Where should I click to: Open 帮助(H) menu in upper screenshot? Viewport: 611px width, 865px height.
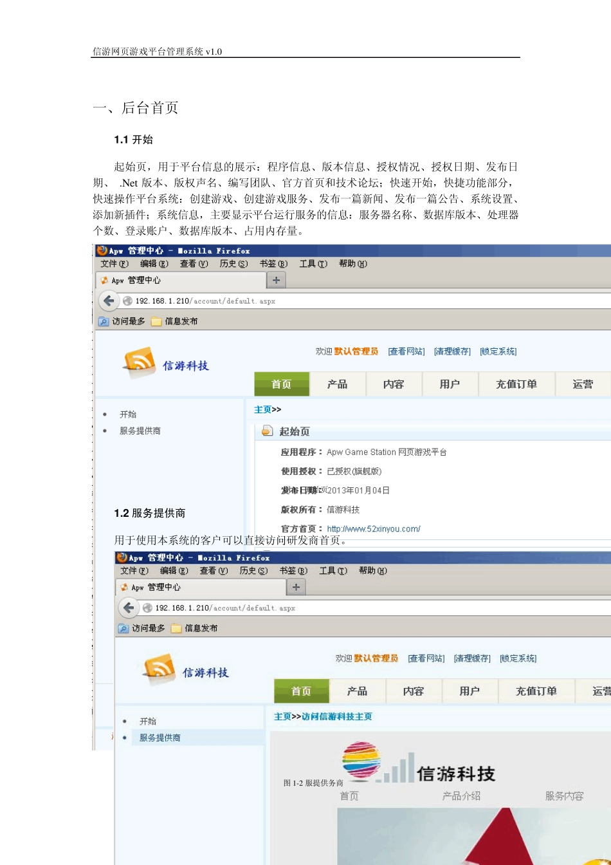[353, 264]
